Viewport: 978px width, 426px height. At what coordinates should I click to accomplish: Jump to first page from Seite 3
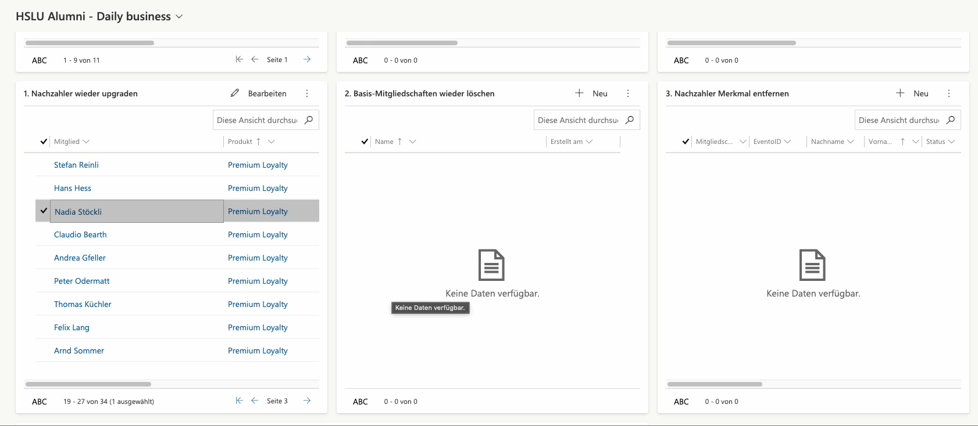[x=239, y=401]
